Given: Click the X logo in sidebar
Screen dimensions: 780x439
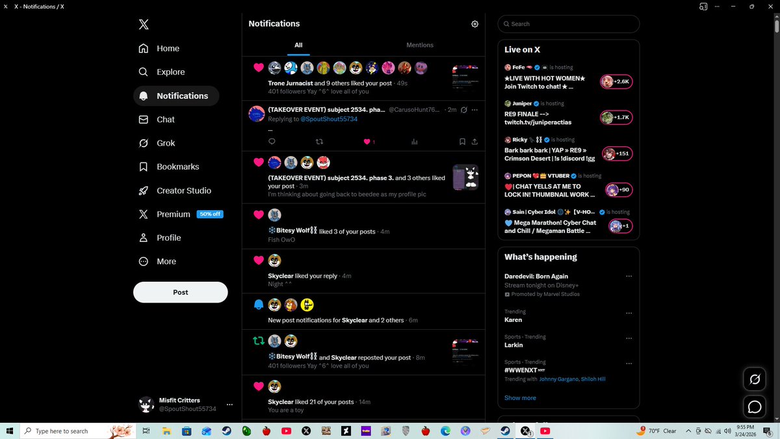Looking at the screenshot, I should [x=144, y=25].
